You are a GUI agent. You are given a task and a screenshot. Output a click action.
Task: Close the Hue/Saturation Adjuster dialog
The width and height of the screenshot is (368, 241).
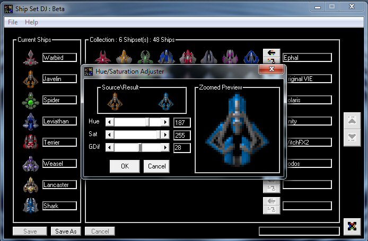[x=271, y=69]
